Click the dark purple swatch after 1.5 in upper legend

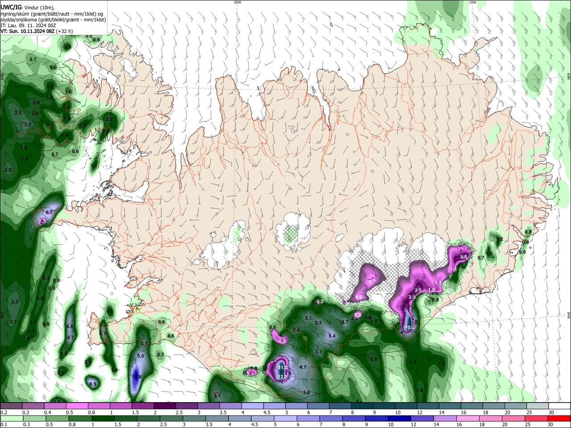tap(164, 406)
